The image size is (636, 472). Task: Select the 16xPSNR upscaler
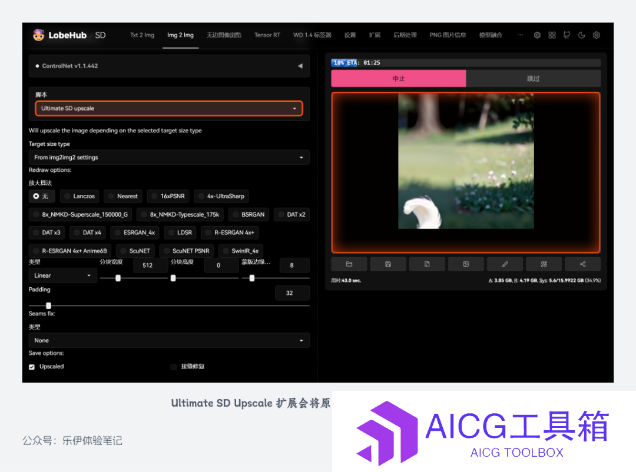pos(168,196)
